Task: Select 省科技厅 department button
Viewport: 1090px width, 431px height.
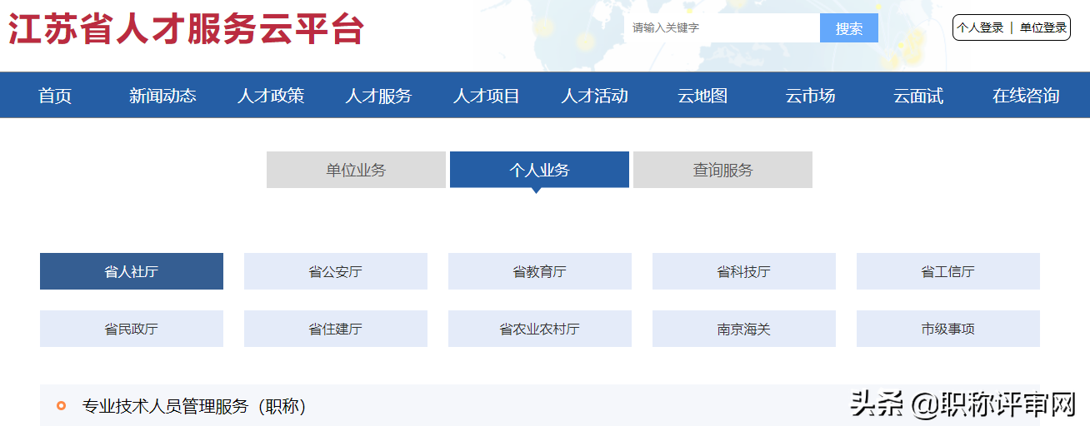Action: pyautogui.click(x=744, y=271)
